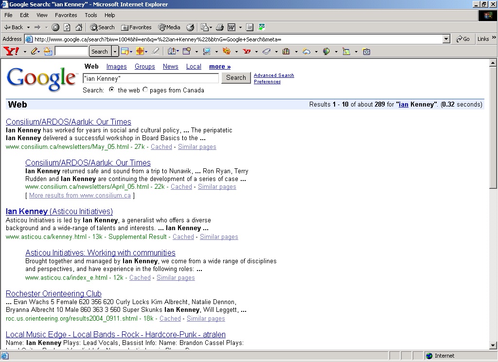The height and width of the screenshot is (362, 498).
Task: Click the Yahoo Games dragon icon
Action: pyautogui.click(x=227, y=51)
